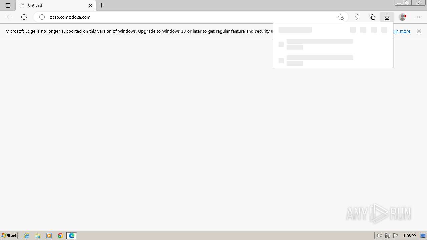Image resolution: width=427 pixels, height=240 pixels.
Task: Open Settings and more menu
Action: (418, 17)
